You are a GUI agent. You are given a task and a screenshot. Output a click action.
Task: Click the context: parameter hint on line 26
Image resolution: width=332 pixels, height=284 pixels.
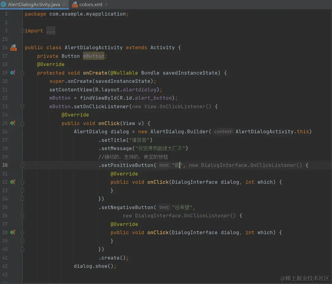click(x=223, y=131)
